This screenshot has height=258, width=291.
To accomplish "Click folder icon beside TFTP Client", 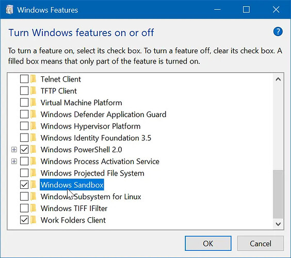I will tap(34, 91).
